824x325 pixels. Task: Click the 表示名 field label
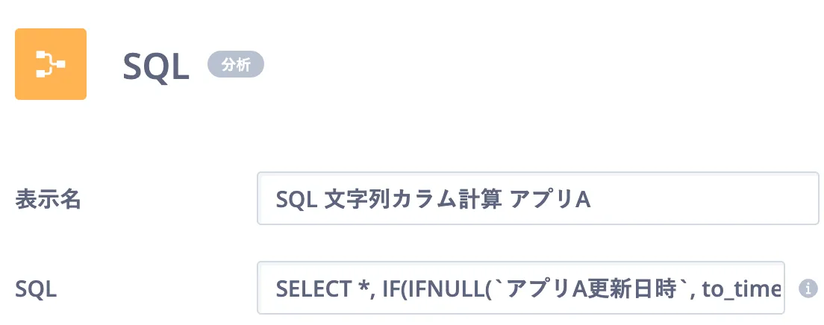(48, 199)
